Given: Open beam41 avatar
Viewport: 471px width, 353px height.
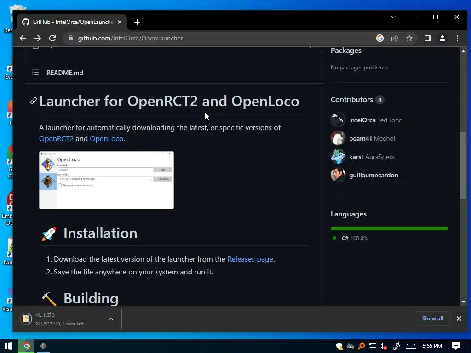Looking at the screenshot, I should click(x=338, y=138).
